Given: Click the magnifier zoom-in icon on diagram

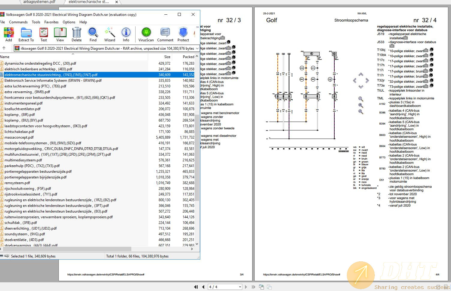Looking at the screenshot, I should click(x=361, y=105).
